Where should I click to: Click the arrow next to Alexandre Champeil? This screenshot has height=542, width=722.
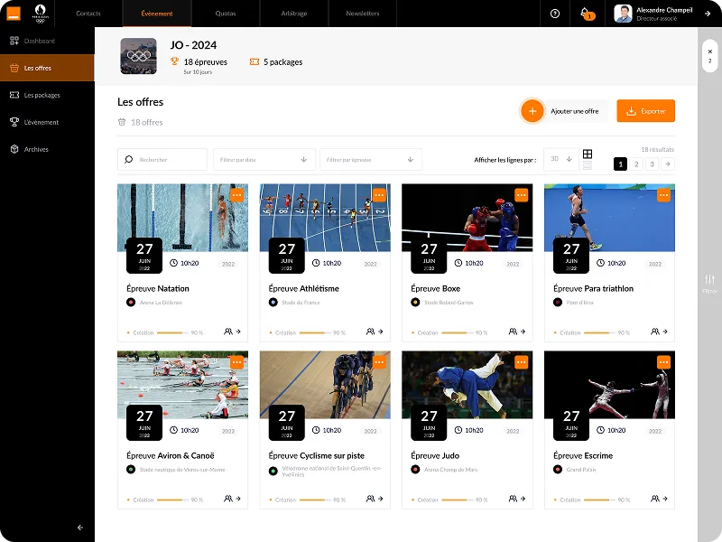coord(708,14)
